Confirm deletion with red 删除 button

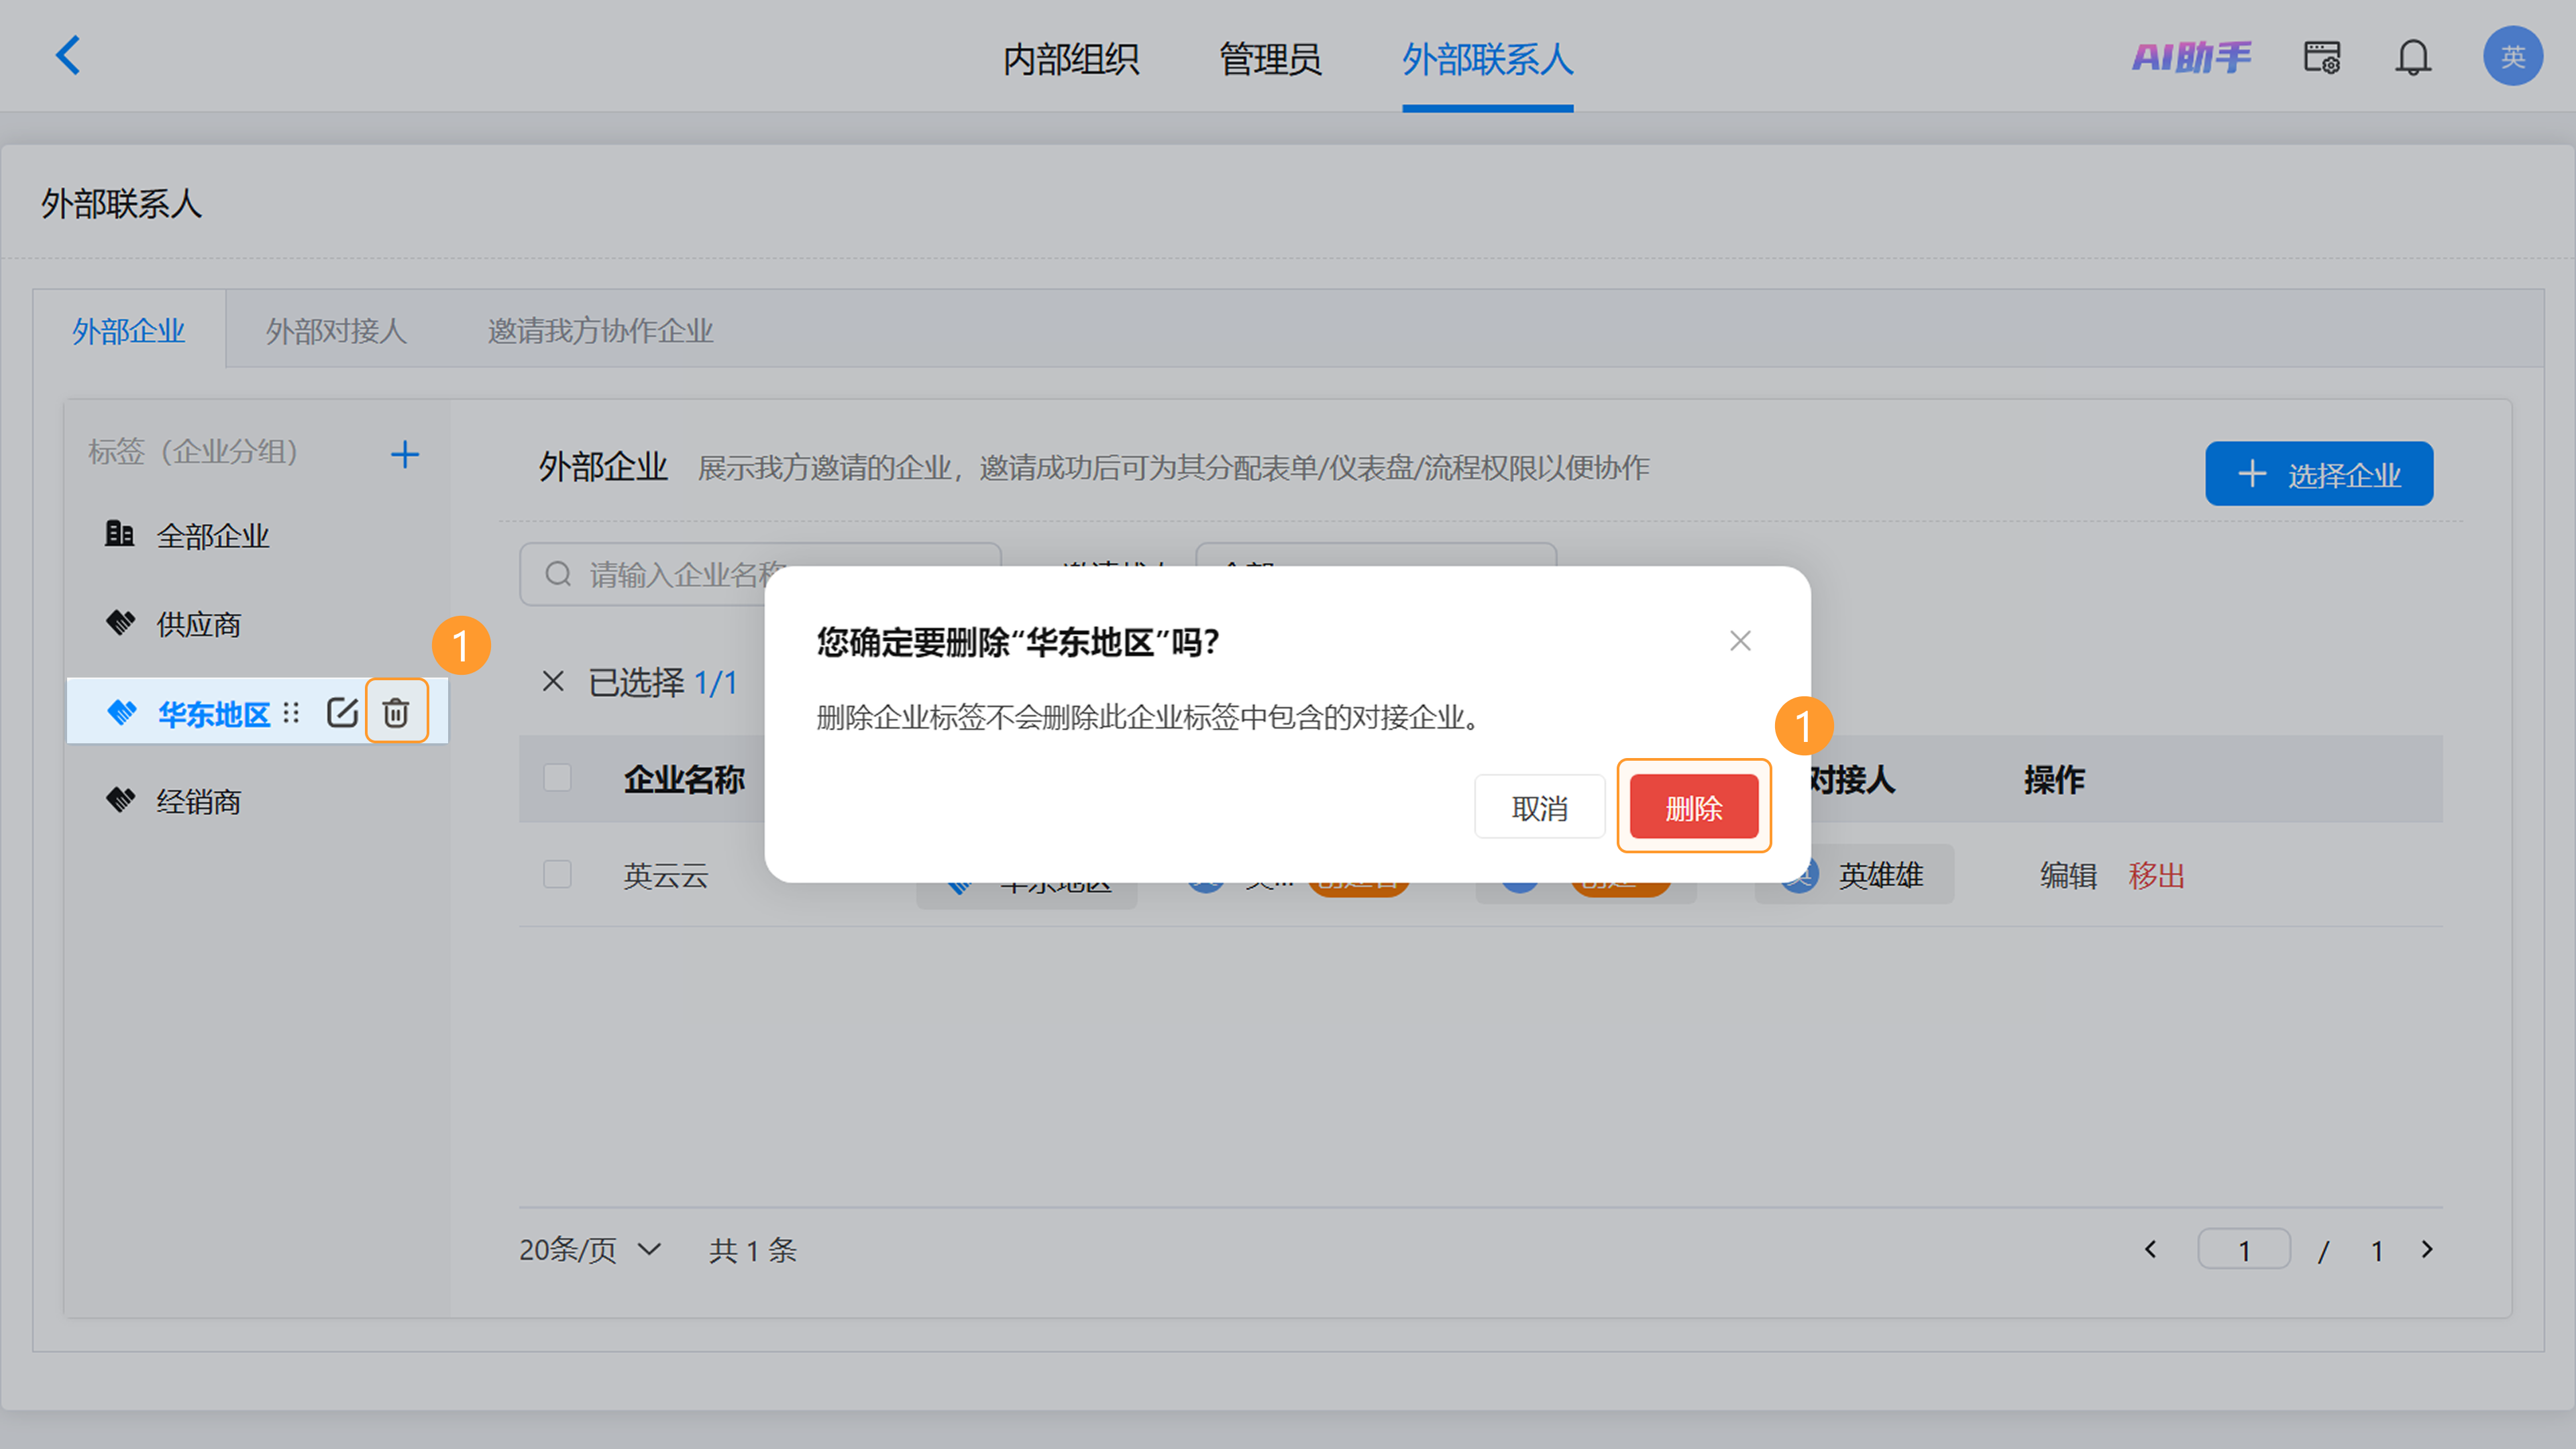1693,807
